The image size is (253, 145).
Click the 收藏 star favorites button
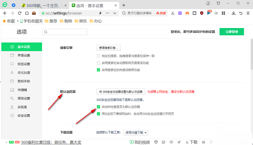(9, 21)
